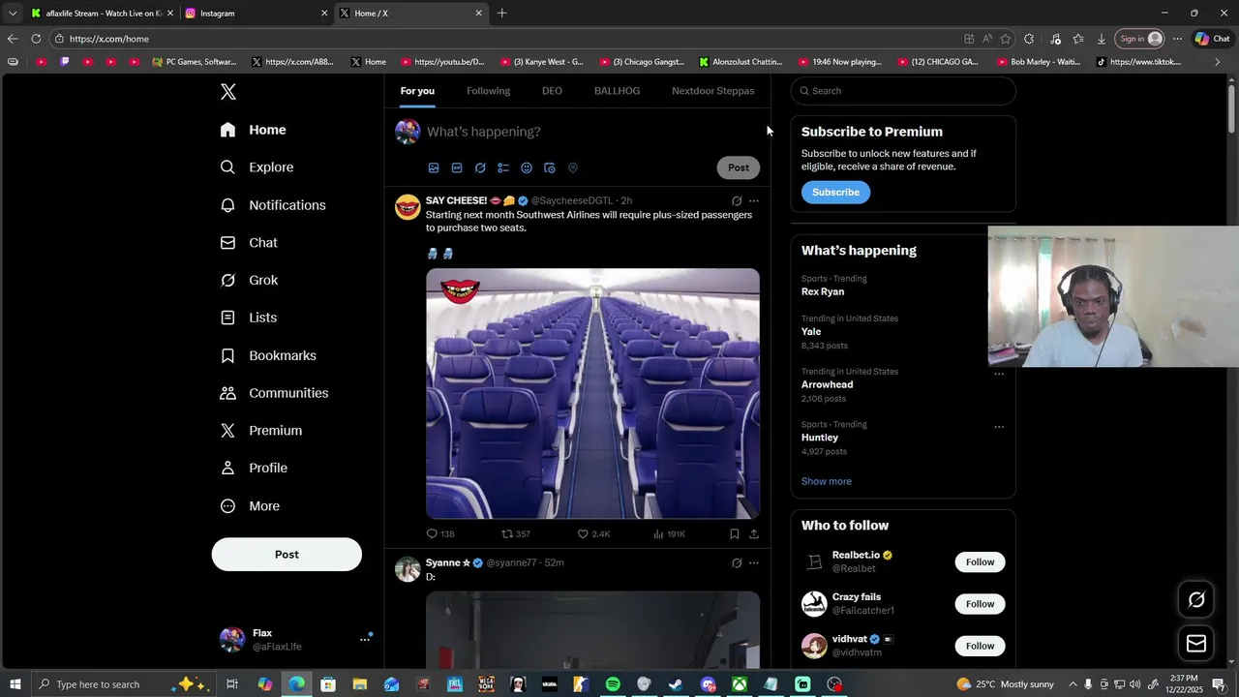Open the Arrowhead trending topic
This screenshot has height=697, width=1239.
pyautogui.click(x=827, y=384)
